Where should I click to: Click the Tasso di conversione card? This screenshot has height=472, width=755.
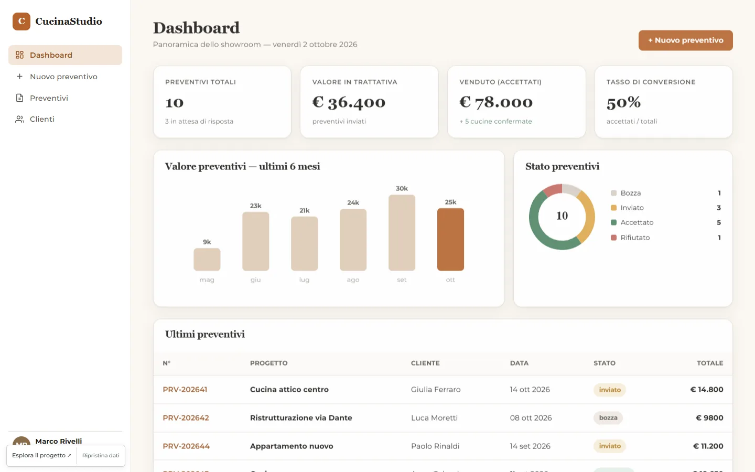pyautogui.click(x=664, y=102)
